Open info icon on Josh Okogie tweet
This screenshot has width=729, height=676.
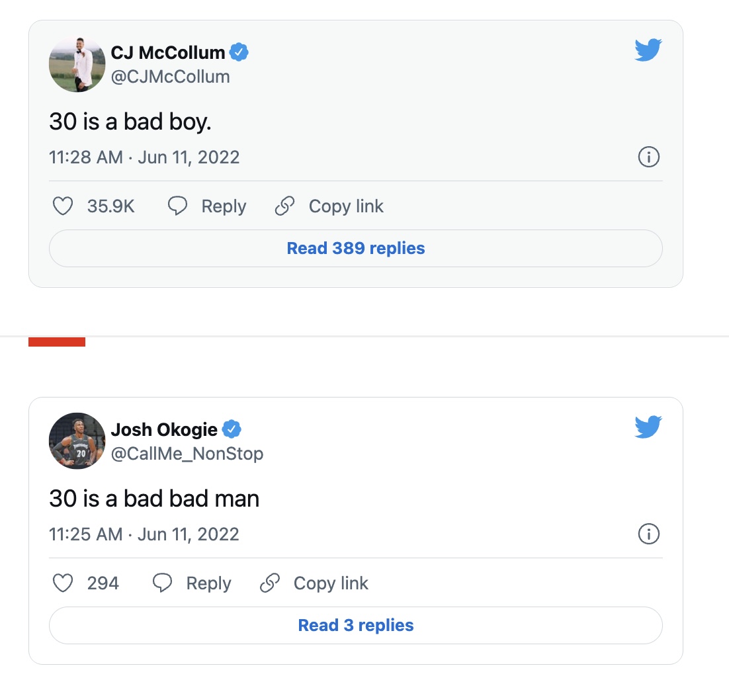click(648, 534)
